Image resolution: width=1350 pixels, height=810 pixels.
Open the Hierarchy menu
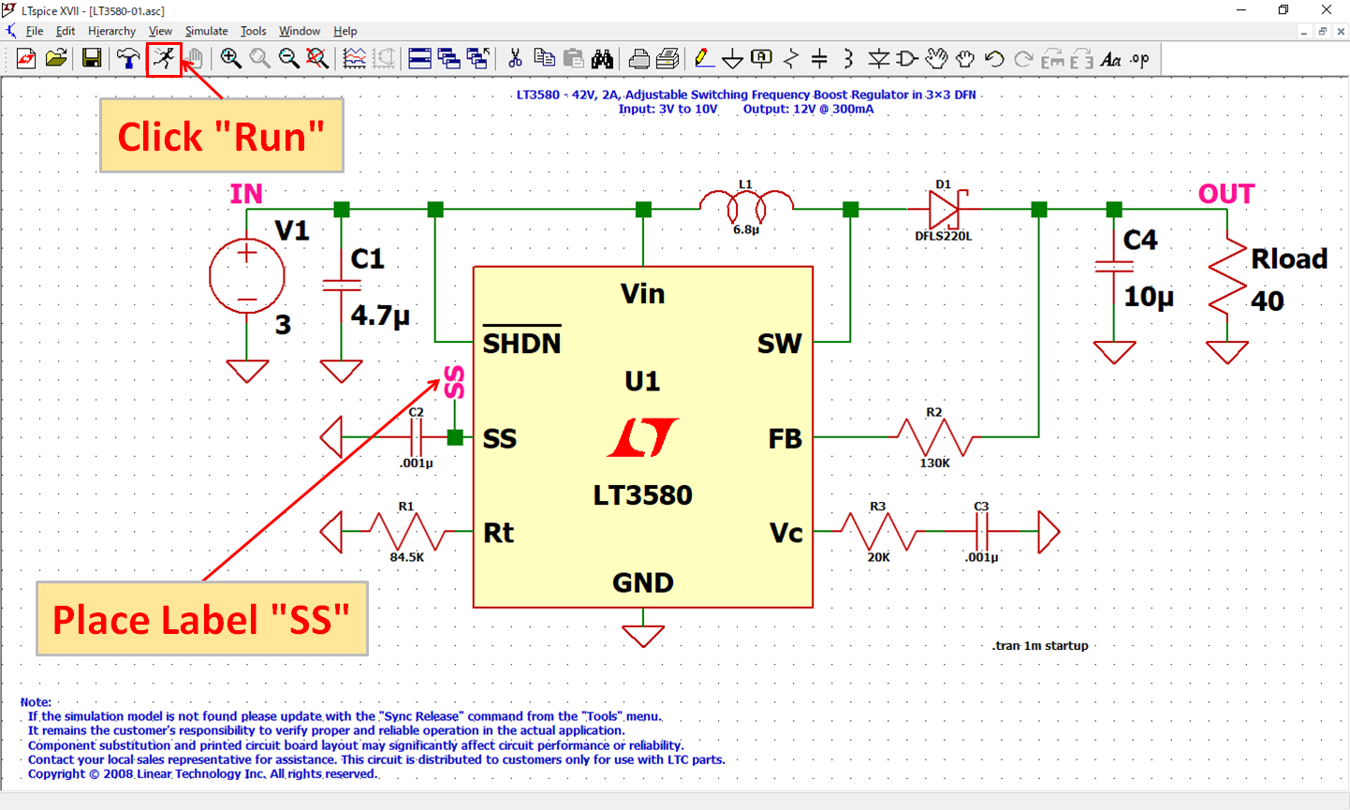111,31
